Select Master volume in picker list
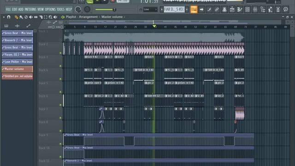Image resolution: width=295 pixels, height=166 pixels. click(17, 69)
